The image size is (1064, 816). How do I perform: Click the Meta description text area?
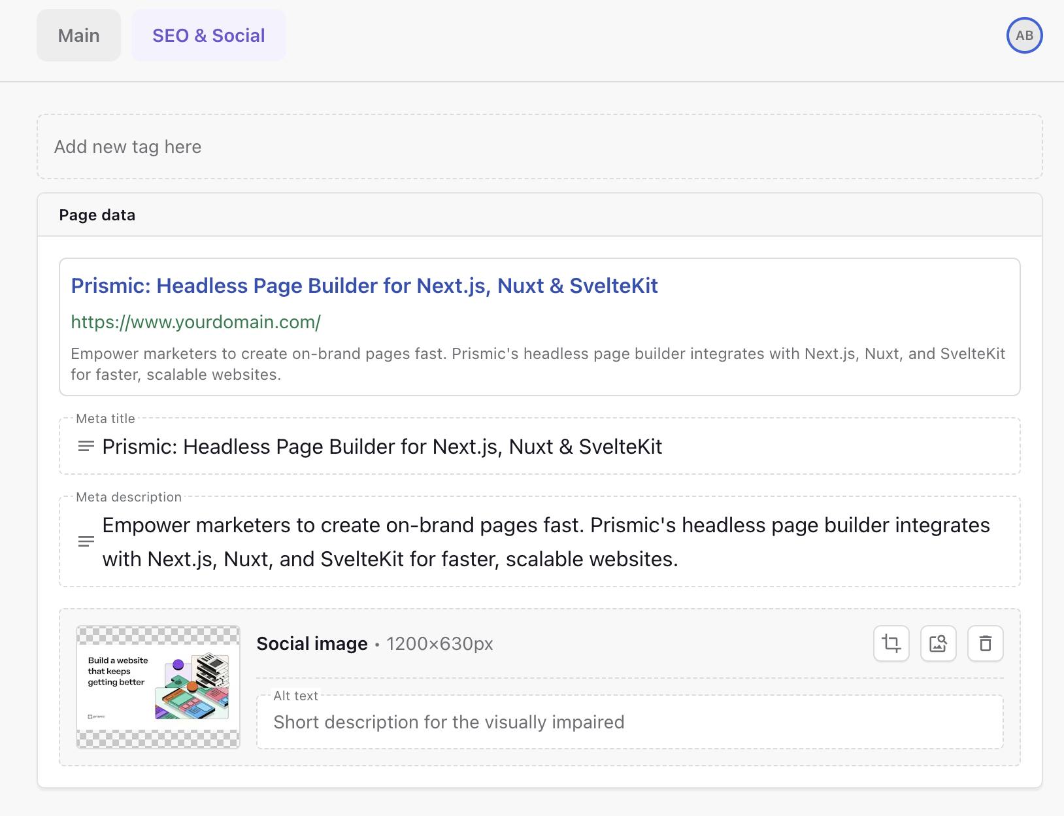pyautogui.click(x=523, y=541)
